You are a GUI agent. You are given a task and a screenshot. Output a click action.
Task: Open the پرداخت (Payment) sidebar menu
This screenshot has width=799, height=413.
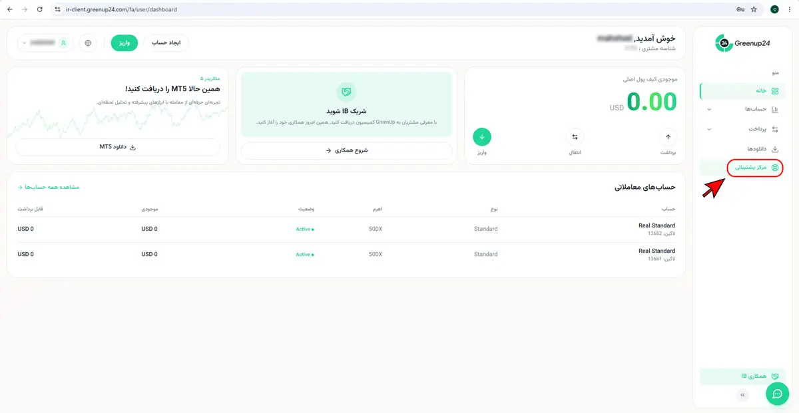(x=743, y=129)
